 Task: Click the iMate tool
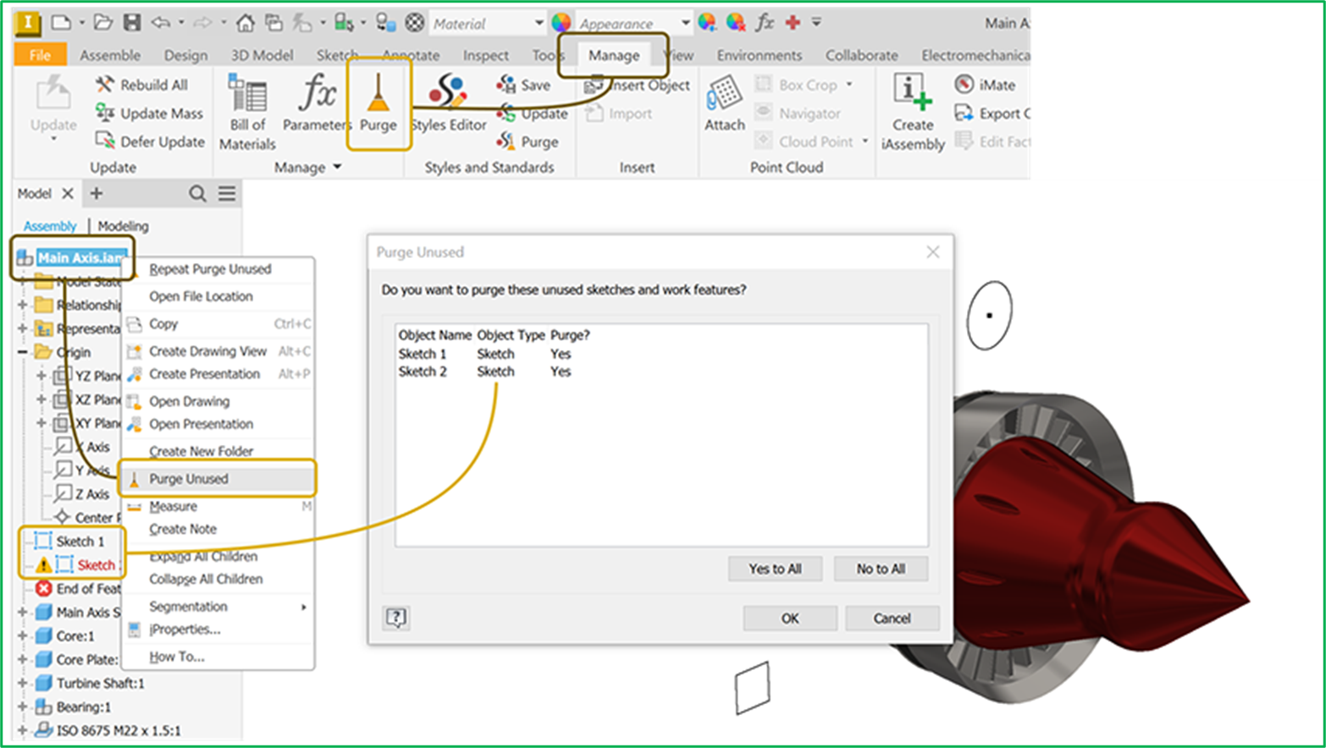[x=985, y=85]
